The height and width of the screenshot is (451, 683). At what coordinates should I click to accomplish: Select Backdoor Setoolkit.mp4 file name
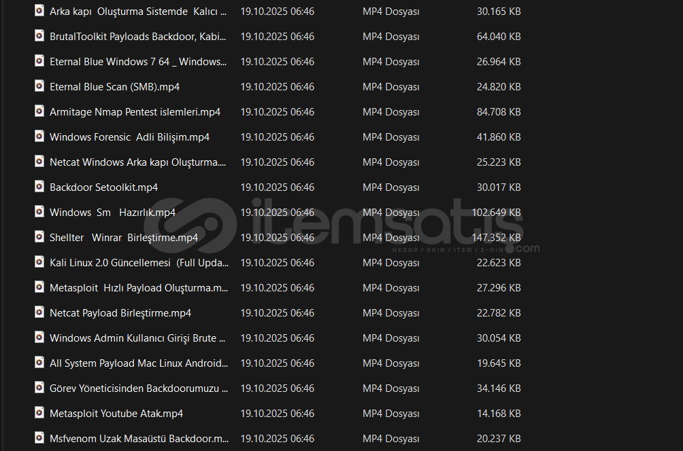click(103, 187)
